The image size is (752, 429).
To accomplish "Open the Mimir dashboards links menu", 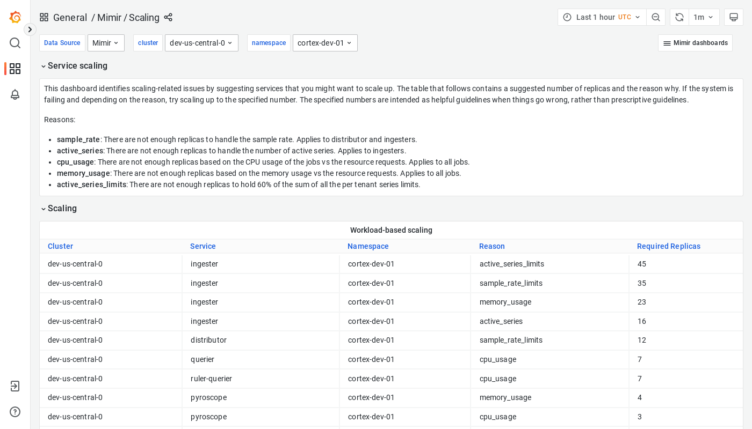I will pos(695,43).
